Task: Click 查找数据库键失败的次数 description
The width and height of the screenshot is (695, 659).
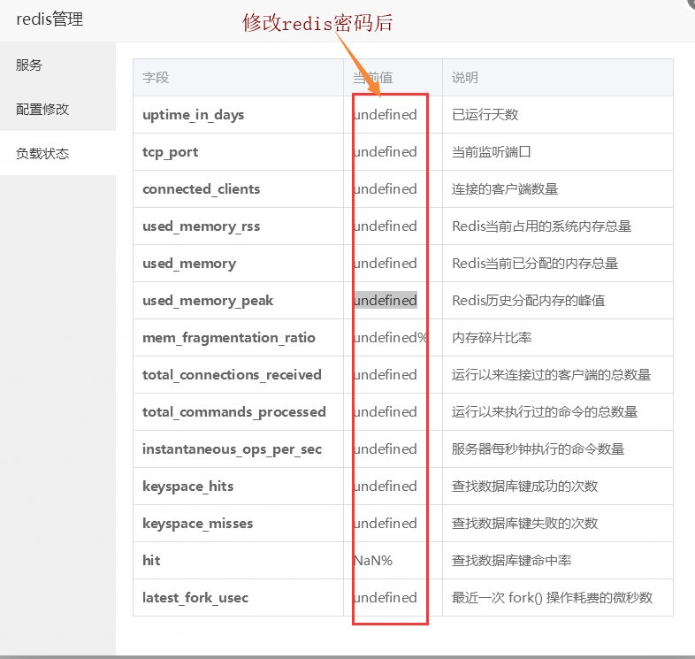Action: pos(525,524)
